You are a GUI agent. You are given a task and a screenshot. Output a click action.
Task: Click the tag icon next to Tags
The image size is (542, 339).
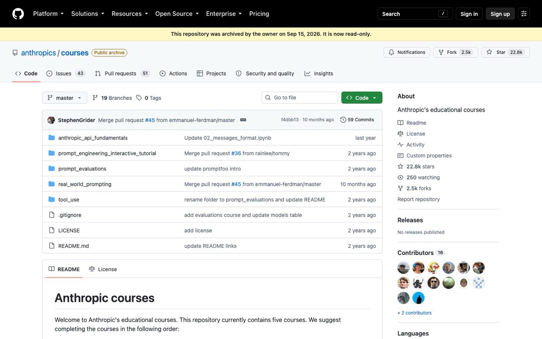[139, 98]
